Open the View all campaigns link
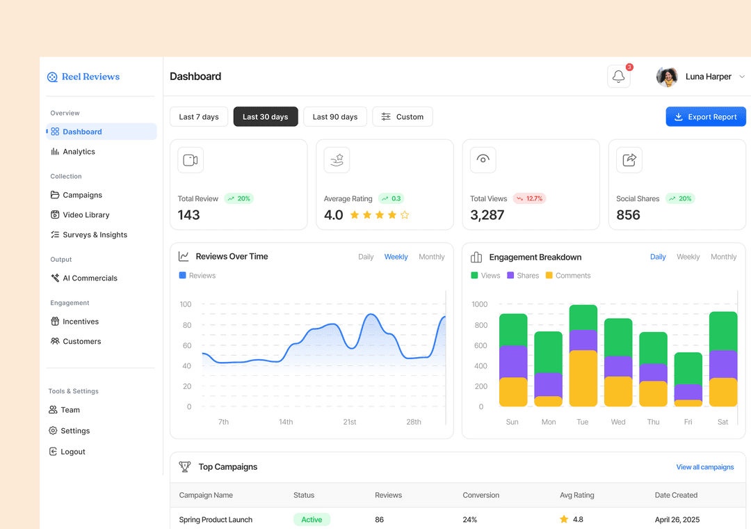The width and height of the screenshot is (751, 529). click(x=704, y=466)
